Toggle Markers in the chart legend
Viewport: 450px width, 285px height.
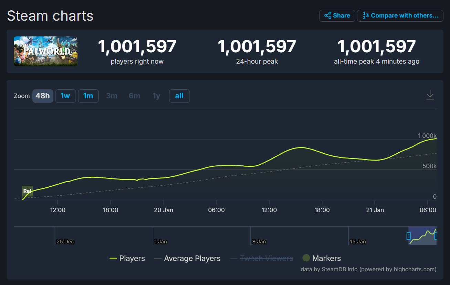[322, 259]
